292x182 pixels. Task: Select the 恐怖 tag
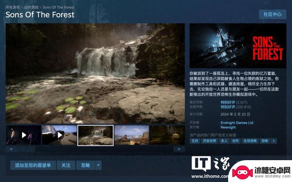coord(265,141)
